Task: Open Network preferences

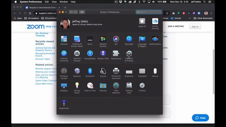Action: tap(77, 72)
